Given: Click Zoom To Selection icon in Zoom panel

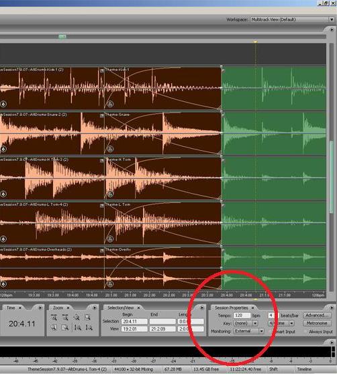Looking at the screenshot, I should [x=87, y=318].
